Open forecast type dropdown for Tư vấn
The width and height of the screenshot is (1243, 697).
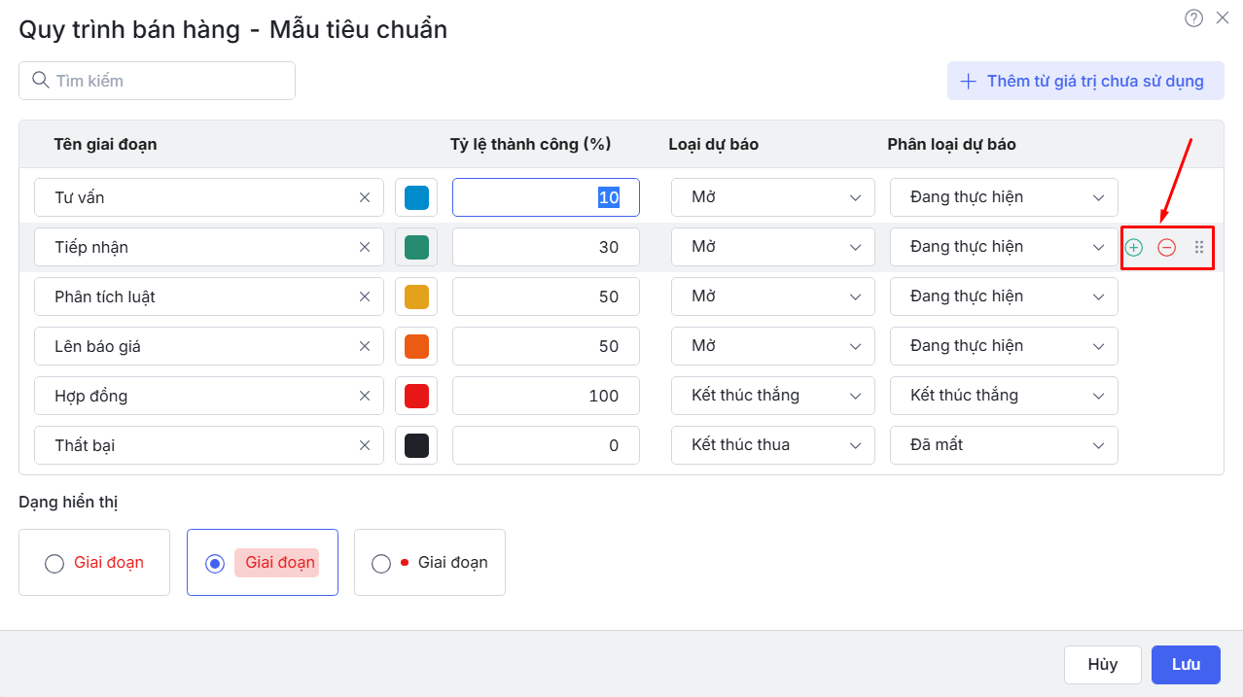[772, 197]
